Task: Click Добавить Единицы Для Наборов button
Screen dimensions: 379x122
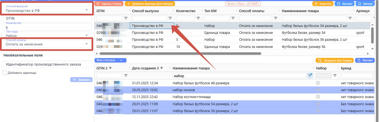Action: (150, 4)
